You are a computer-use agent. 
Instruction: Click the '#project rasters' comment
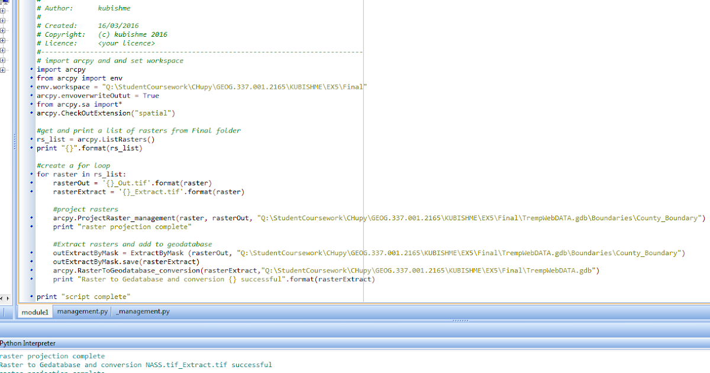click(x=86, y=210)
